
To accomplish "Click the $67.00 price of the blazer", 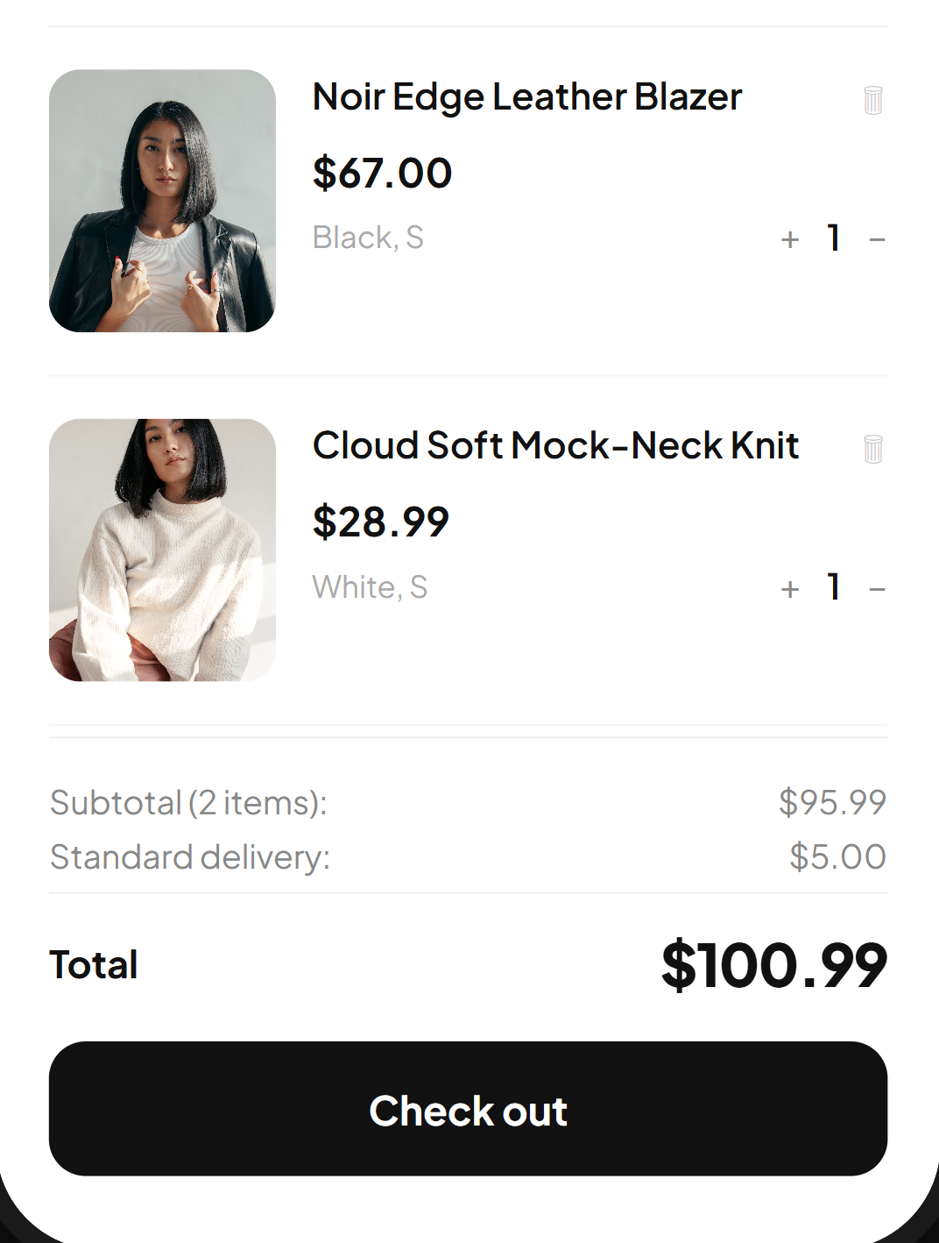I will click(382, 173).
